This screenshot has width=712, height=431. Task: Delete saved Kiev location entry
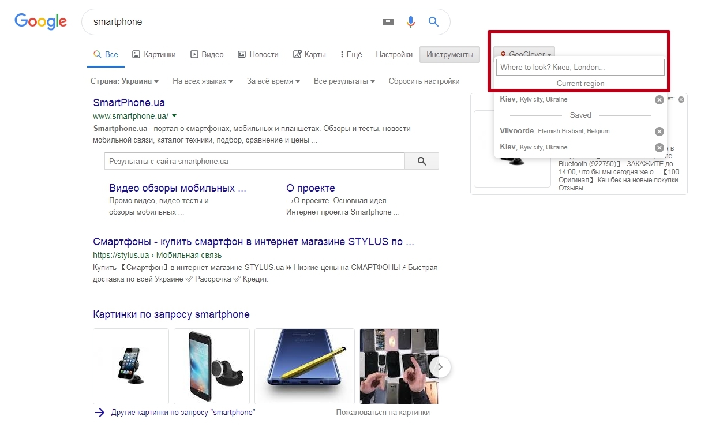point(659,147)
